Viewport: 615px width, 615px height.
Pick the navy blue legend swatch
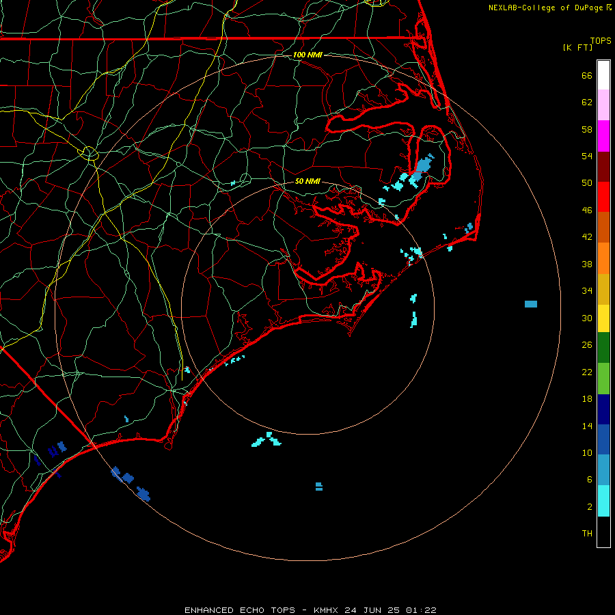[x=603, y=409]
